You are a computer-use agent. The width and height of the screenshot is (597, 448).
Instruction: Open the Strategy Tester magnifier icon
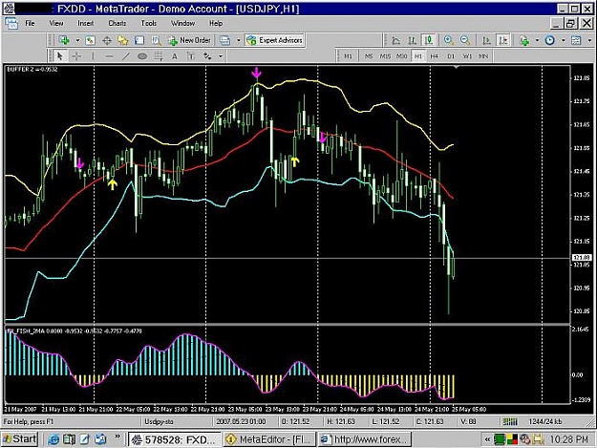pos(156,40)
